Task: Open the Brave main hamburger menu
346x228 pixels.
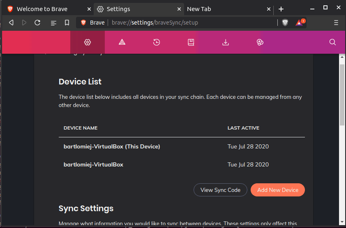Action: 336,23
